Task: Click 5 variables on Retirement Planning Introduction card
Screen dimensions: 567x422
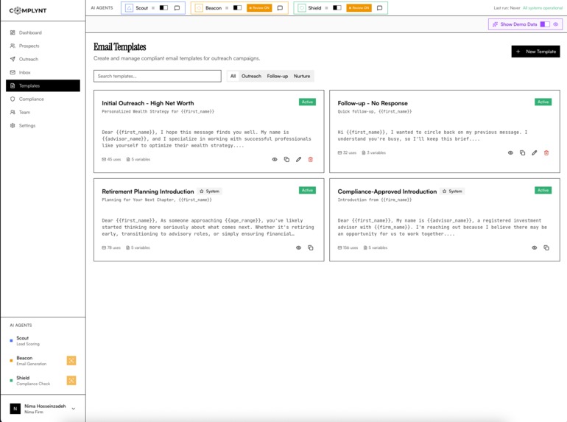Action: click(138, 247)
